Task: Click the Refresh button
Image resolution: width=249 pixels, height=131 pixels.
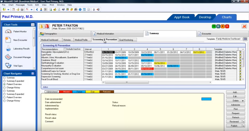Action: click(x=235, y=117)
